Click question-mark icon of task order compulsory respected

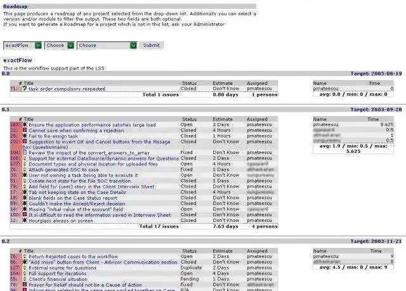pos(25,89)
